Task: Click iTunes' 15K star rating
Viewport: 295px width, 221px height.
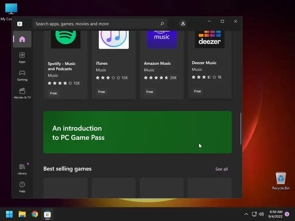Action: click(x=112, y=78)
